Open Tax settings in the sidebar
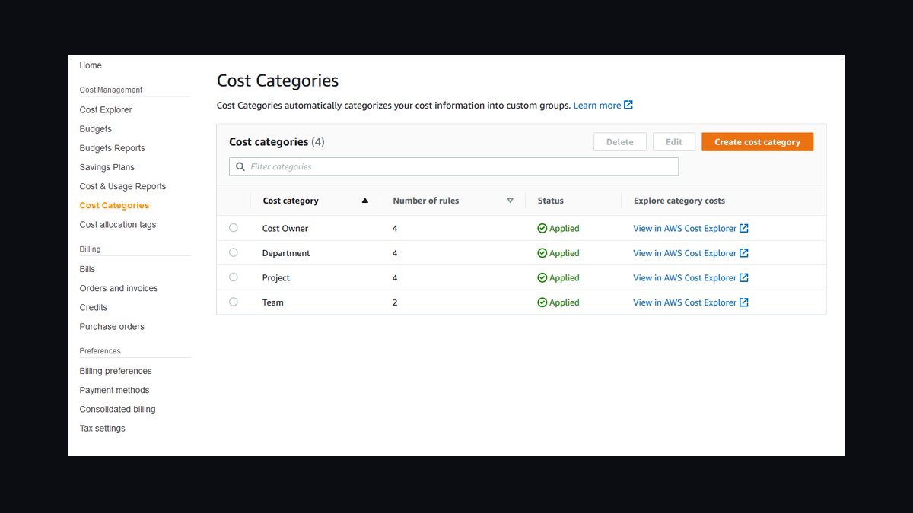Viewport: 913px width, 513px height. (103, 429)
